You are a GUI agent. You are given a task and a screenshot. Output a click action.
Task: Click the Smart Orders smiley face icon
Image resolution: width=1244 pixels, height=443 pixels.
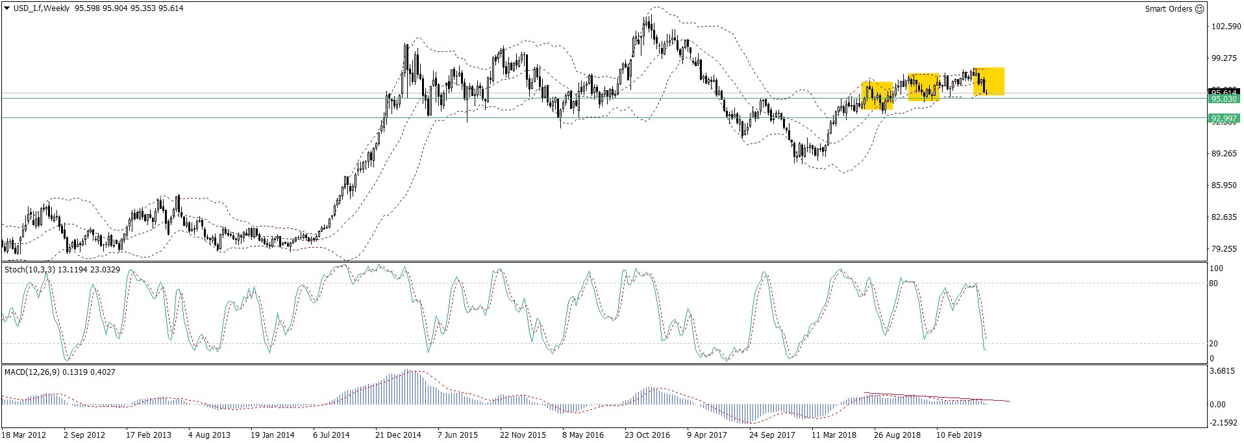[1200, 9]
